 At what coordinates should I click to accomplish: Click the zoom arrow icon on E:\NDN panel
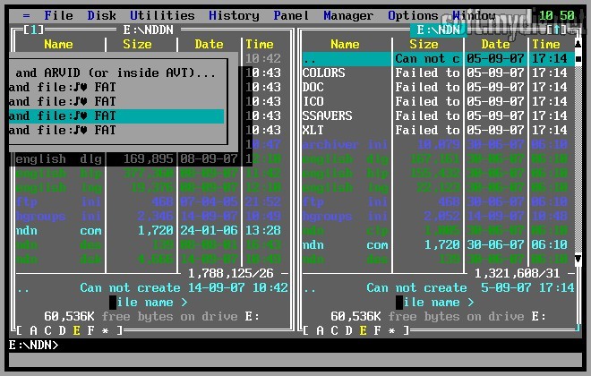pyautogui.click(x=557, y=30)
